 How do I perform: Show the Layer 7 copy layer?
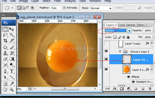tap(106, 43)
